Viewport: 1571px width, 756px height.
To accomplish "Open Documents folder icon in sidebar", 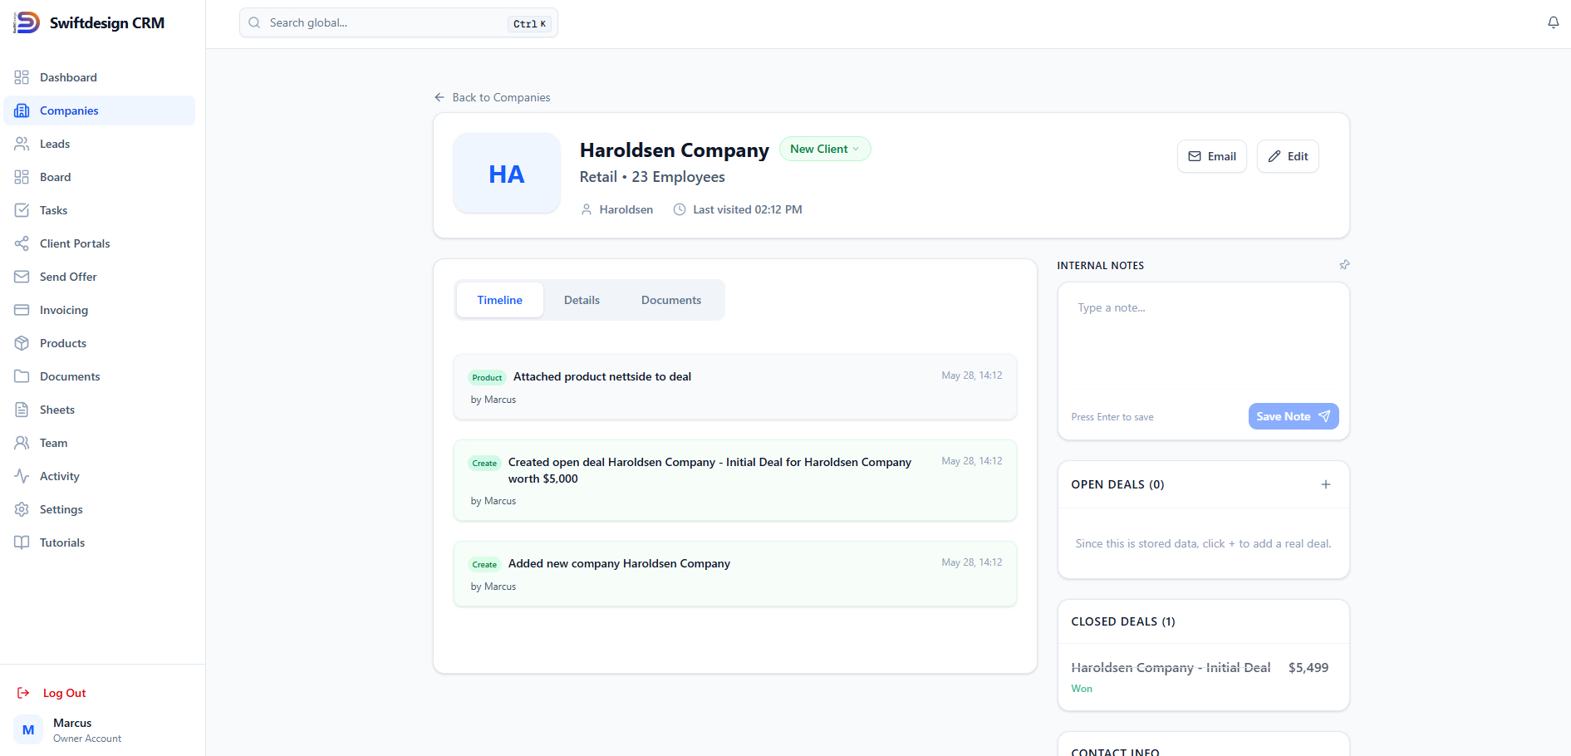I will pos(22,376).
